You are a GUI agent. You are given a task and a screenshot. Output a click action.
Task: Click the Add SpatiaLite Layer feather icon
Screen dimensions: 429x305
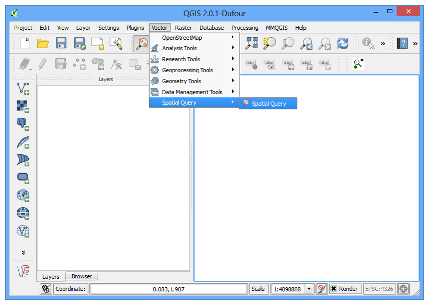[23, 142]
